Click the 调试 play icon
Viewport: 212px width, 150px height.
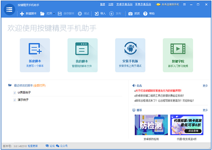[x=80, y=14]
